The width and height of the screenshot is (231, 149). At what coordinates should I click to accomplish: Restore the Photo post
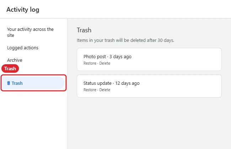pyautogui.click(x=90, y=63)
